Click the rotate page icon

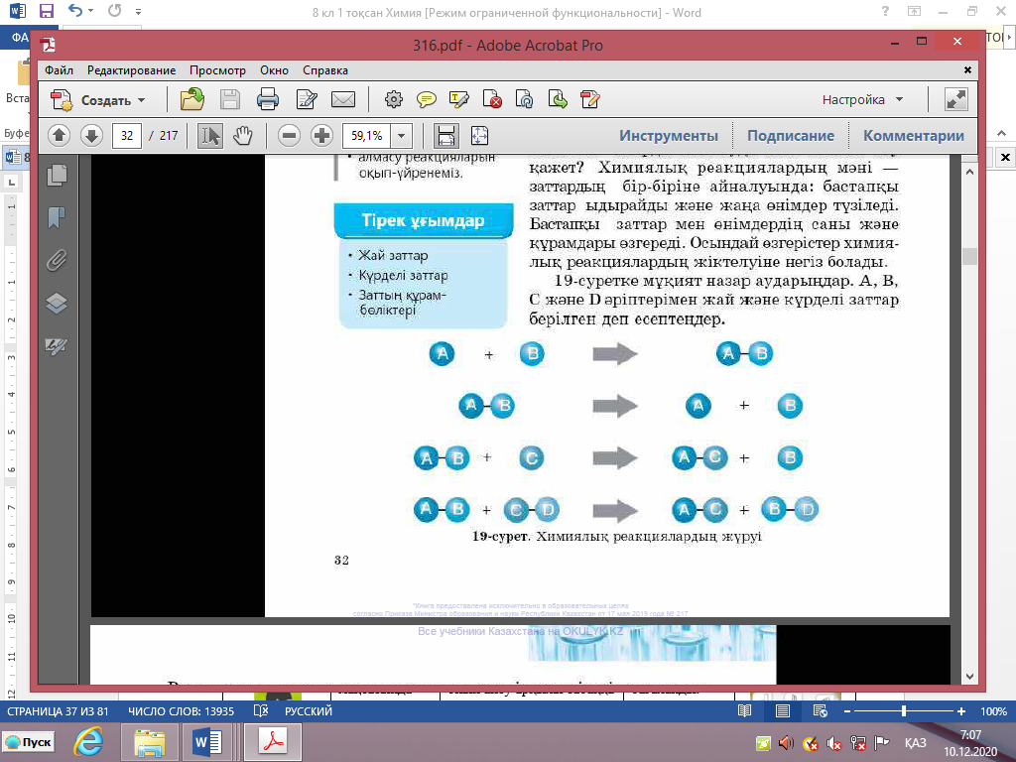(x=524, y=100)
